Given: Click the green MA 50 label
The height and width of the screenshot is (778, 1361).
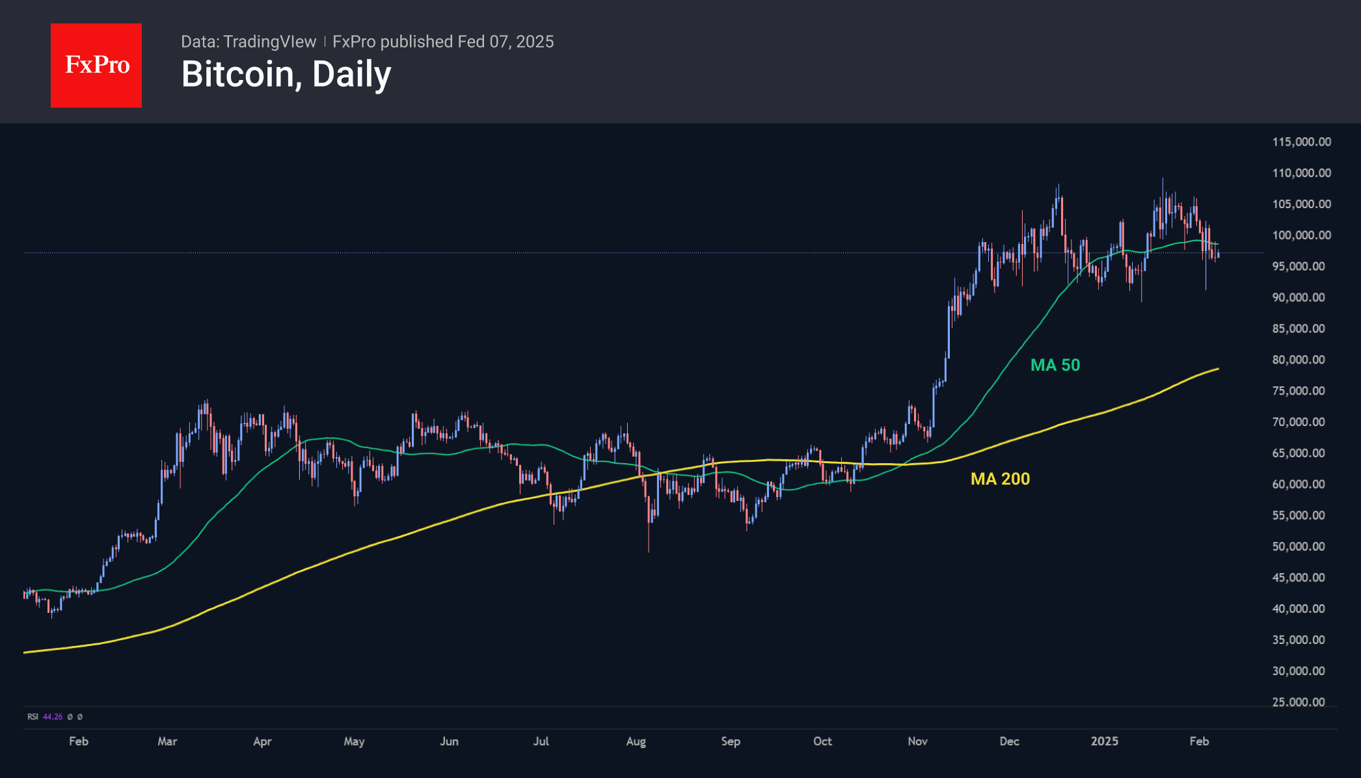Looking at the screenshot, I should (x=1055, y=365).
